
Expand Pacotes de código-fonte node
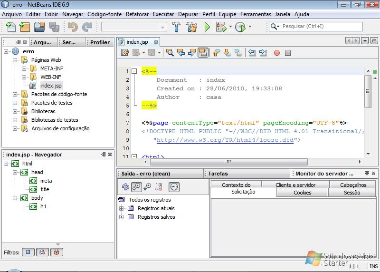tap(15, 94)
